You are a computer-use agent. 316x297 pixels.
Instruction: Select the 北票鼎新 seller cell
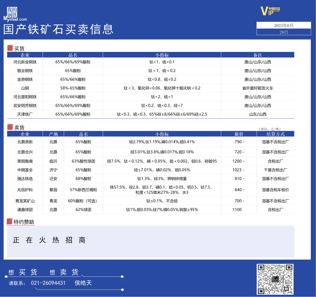pos(25,142)
